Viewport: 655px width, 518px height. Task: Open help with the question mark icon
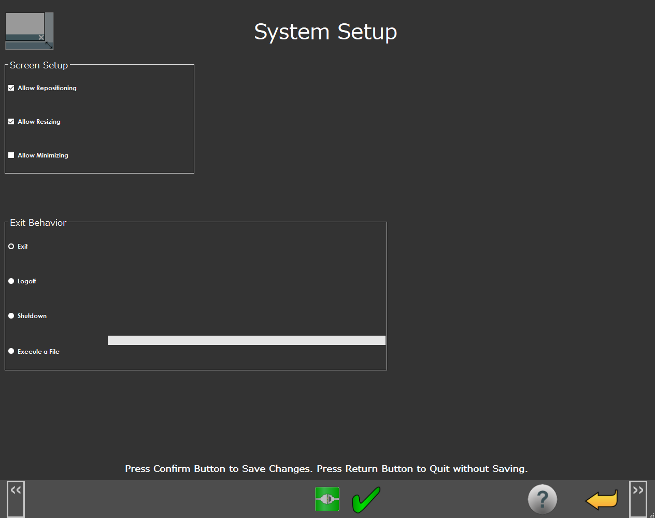click(x=542, y=499)
